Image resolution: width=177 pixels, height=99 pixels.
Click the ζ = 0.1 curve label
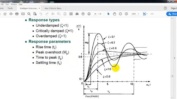click(111, 37)
